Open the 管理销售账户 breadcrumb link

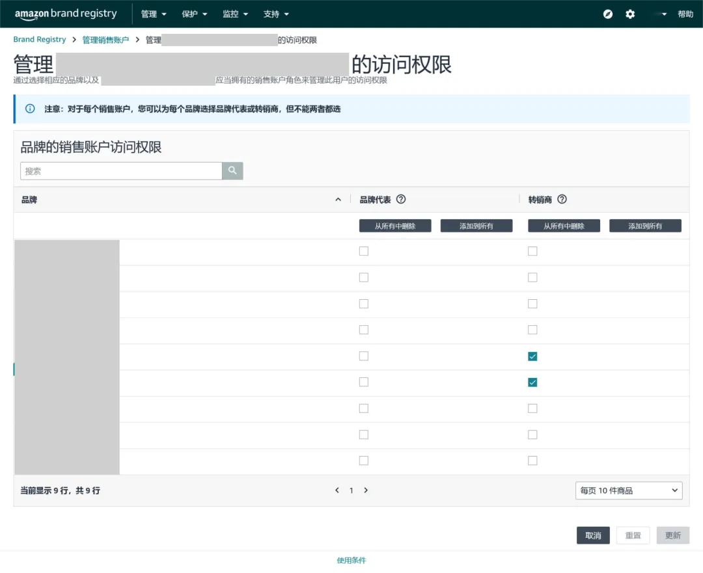pyautogui.click(x=105, y=40)
